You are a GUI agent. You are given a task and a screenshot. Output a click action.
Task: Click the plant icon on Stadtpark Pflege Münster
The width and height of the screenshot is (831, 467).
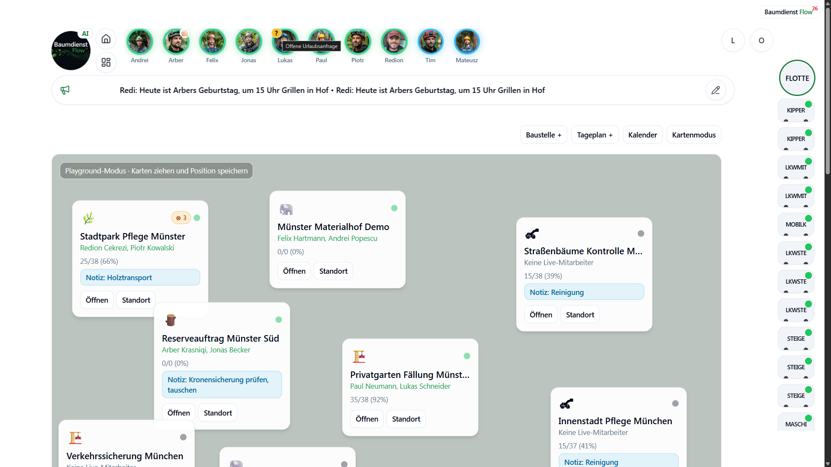(x=88, y=218)
